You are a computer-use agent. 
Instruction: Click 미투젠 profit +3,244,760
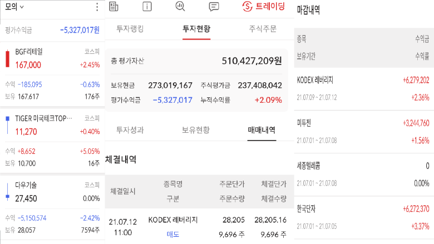[x=416, y=123]
